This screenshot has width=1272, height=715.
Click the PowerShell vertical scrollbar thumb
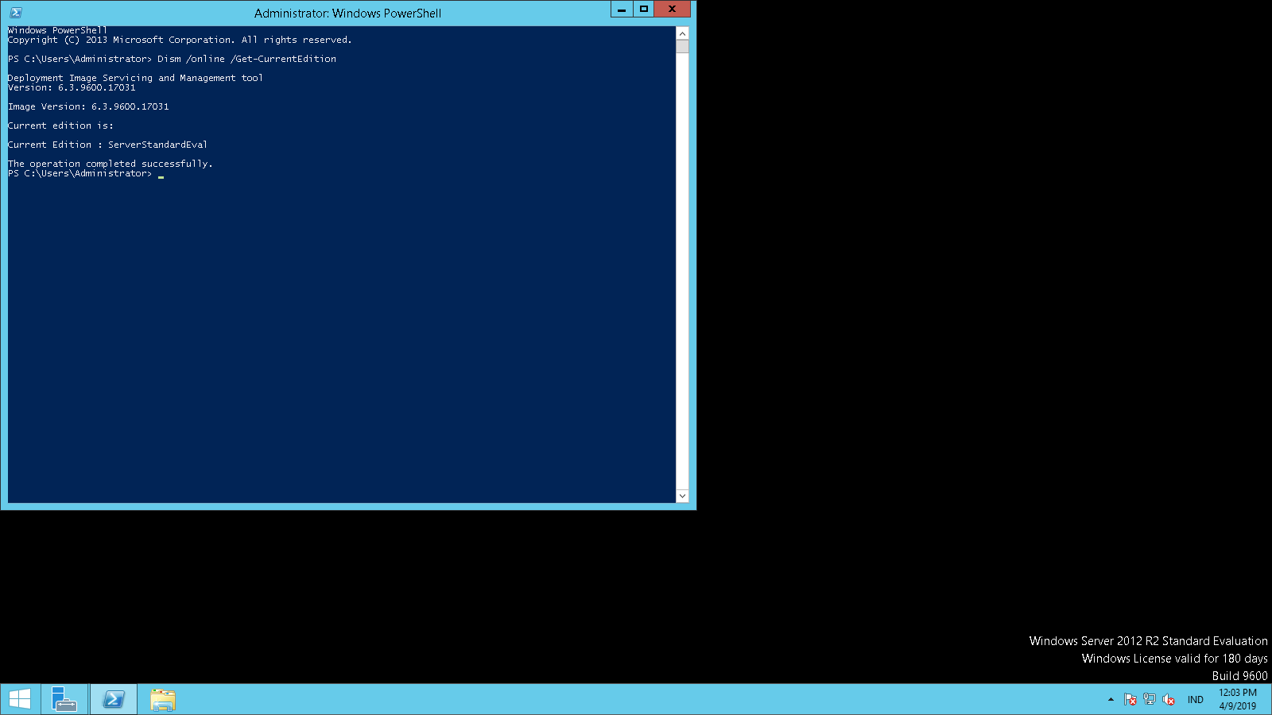point(682,46)
